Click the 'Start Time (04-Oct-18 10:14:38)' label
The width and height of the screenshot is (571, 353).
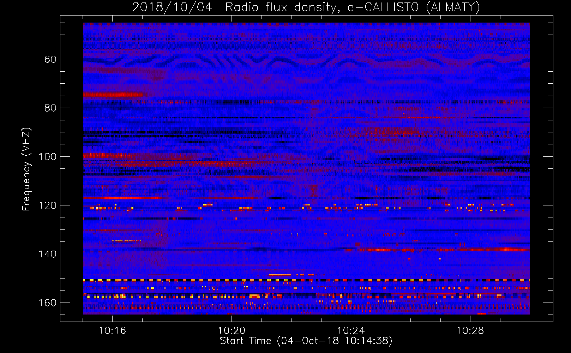tap(306, 341)
